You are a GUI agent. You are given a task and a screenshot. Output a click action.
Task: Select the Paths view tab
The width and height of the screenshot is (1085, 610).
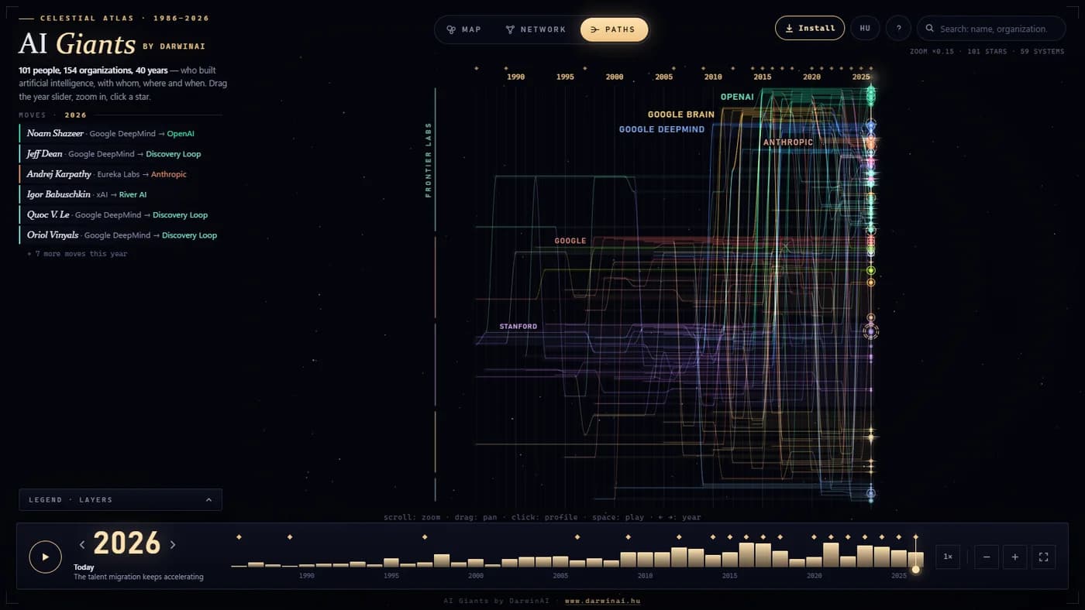click(x=614, y=29)
